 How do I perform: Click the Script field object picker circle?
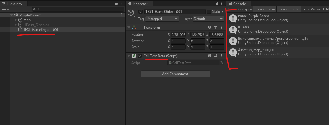(x=221, y=63)
